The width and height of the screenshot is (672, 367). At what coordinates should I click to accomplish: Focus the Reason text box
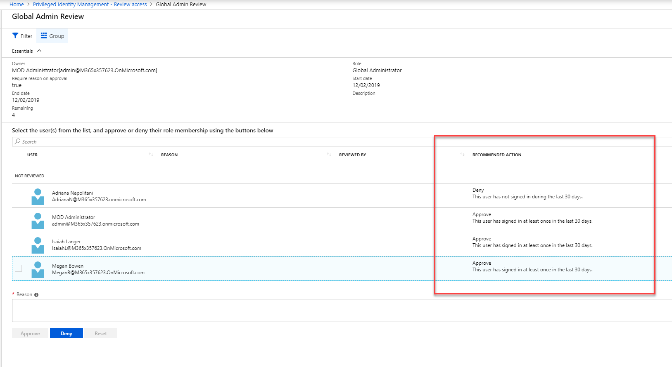pos(342,311)
